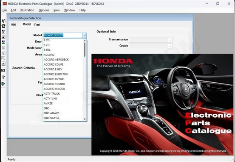Image resolution: width=235 pixels, height=162 pixels.
Task: Select ACTY VAN in the list
Action: coord(63,98)
